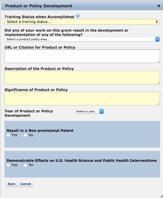Select Yes for Non-provisional Patent

click(x=8, y=135)
